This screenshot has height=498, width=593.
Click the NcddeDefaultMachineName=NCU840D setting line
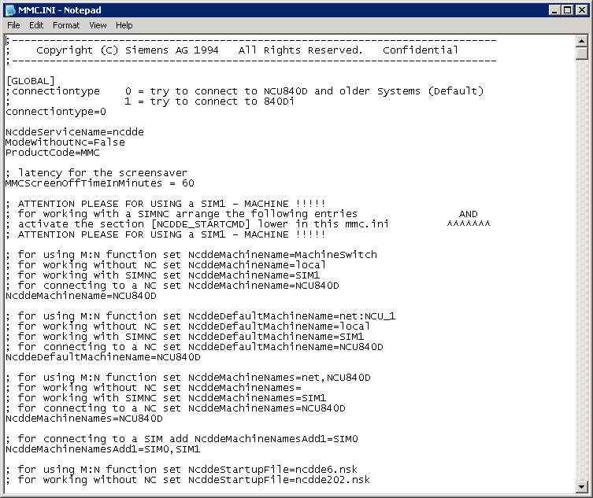103,357
